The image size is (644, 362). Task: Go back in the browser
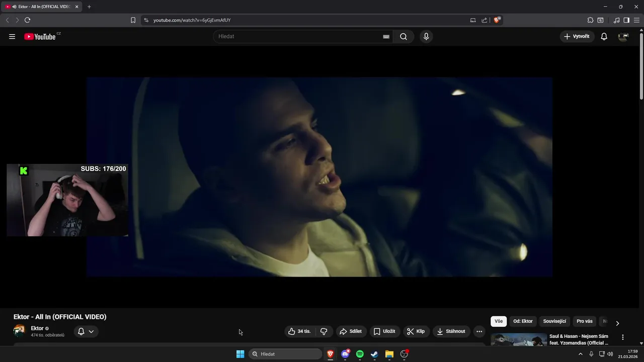(7, 20)
